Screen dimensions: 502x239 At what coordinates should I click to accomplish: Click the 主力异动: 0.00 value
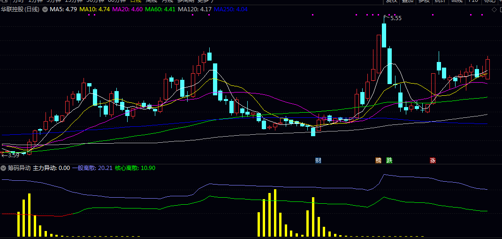pos(52,168)
